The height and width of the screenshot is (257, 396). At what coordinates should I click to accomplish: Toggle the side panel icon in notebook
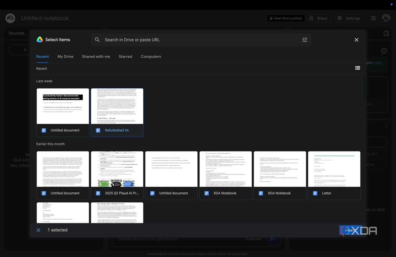click(x=386, y=33)
